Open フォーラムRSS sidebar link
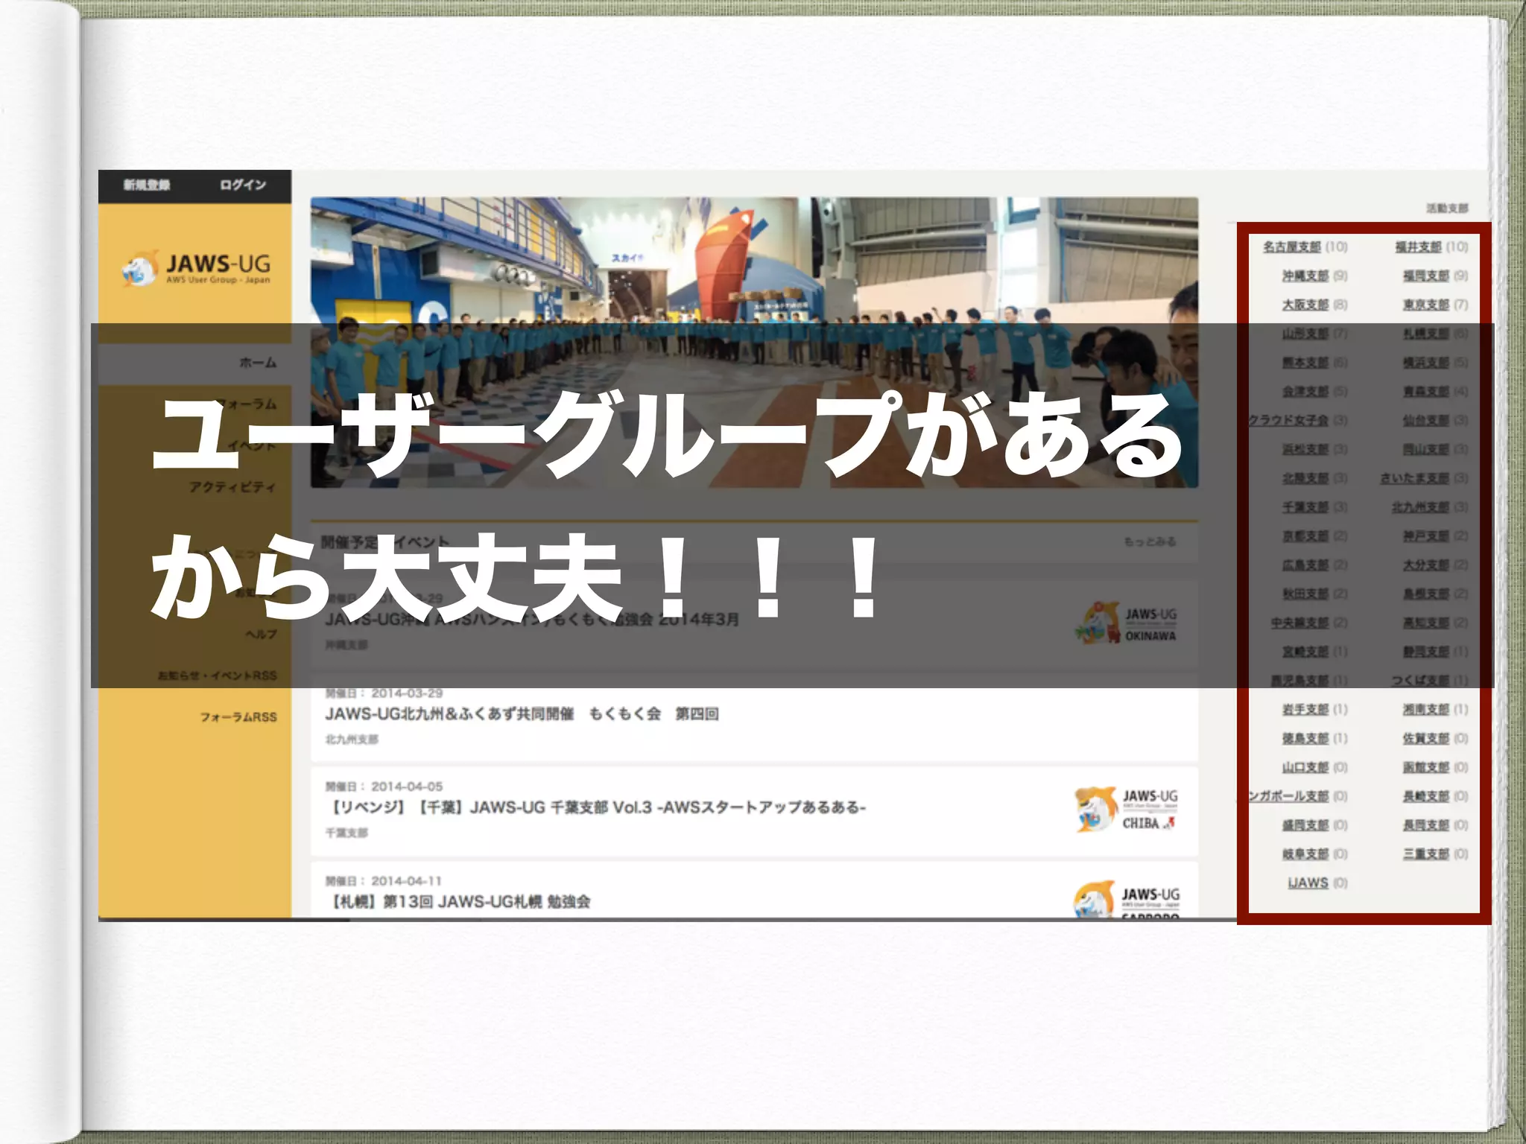Screen dimensions: 1526x1144 pyautogui.click(x=238, y=717)
